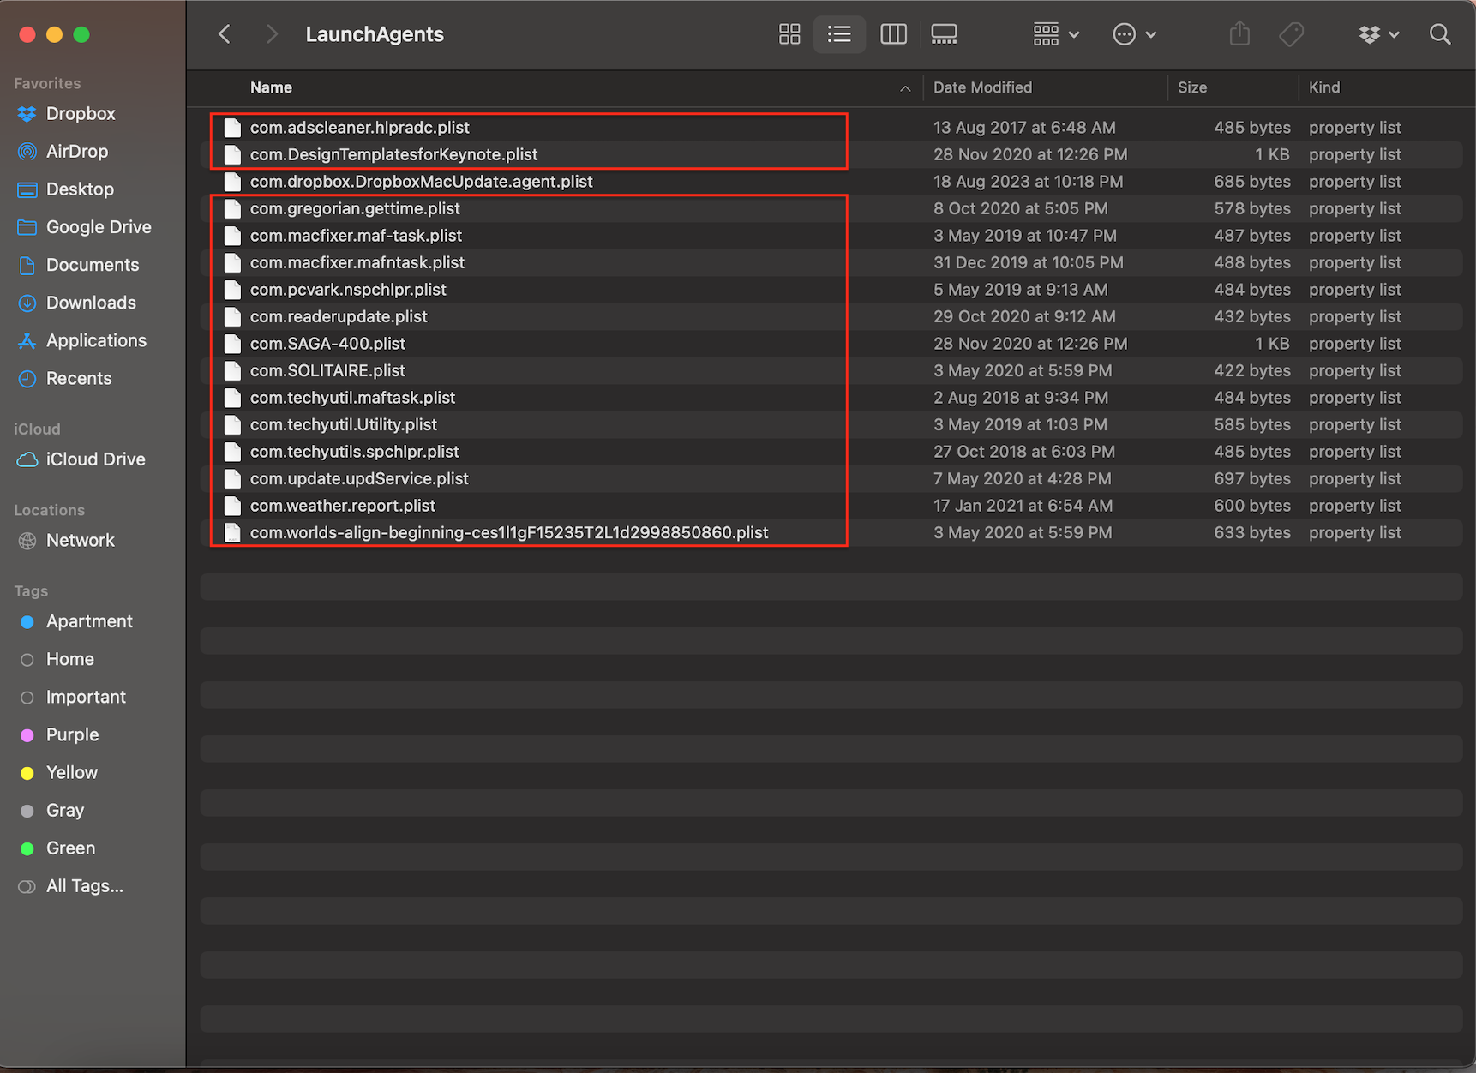Select com.techyutils.spchlpr.plist file
1476x1073 pixels.
[x=831, y=451]
